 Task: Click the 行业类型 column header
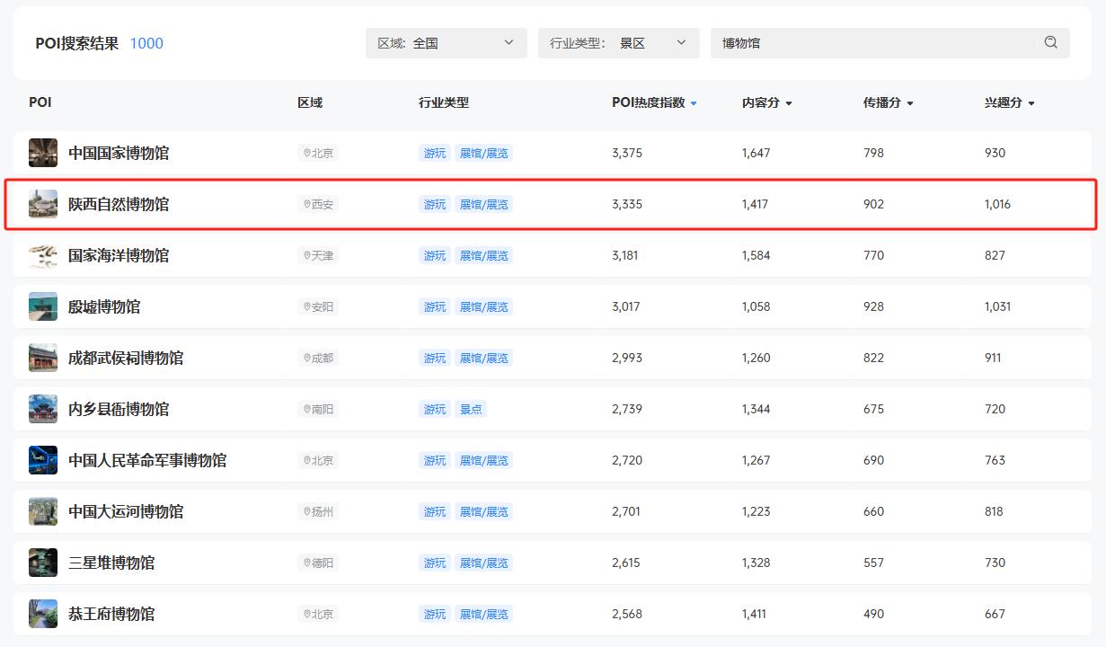[444, 102]
